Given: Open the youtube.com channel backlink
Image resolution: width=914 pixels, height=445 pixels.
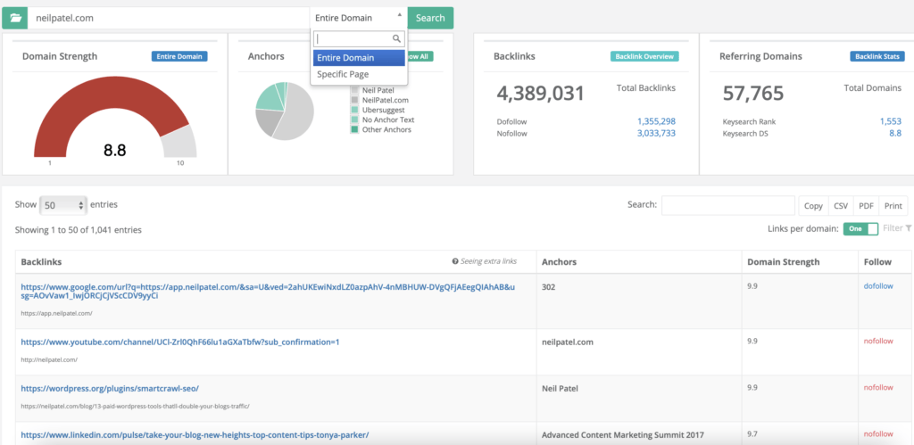Looking at the screenshot, I should click(180, 342).
